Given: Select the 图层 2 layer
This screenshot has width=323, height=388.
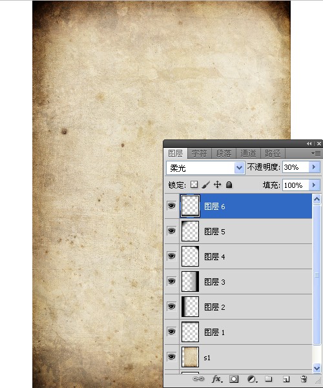Looking at the screenshot, I should [x=245, y=307].
